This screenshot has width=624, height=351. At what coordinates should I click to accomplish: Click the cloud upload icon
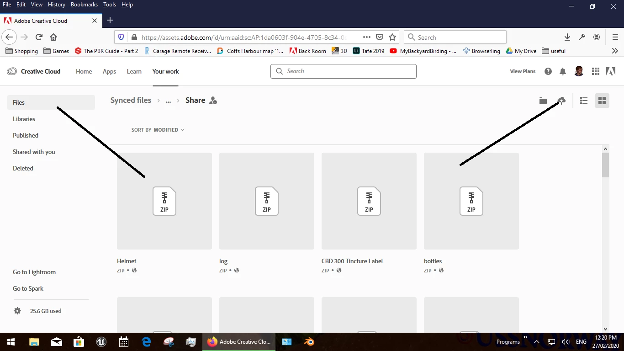pos(562,101)
